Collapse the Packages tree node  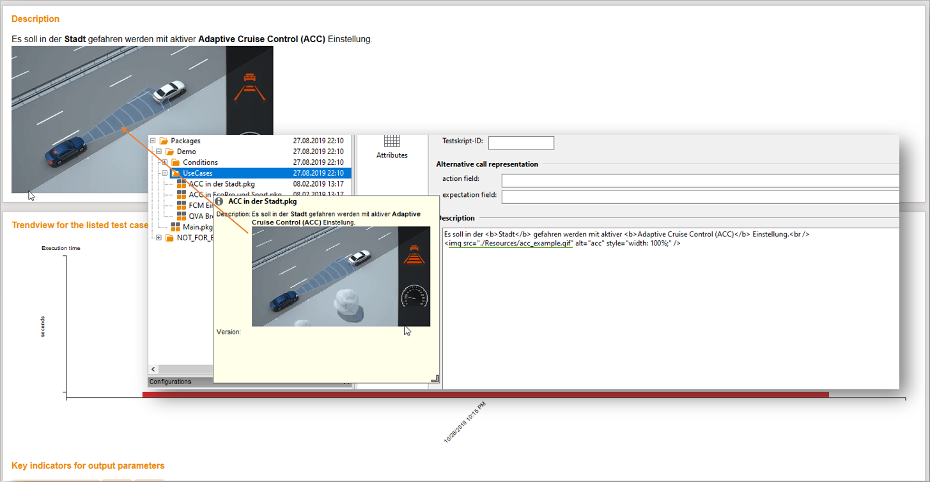153,141
